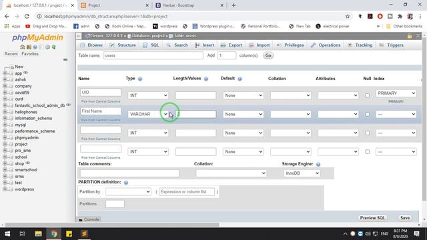
Task: Click horizontal scrollbar at page bottom
Action: (x=112, y=225)
